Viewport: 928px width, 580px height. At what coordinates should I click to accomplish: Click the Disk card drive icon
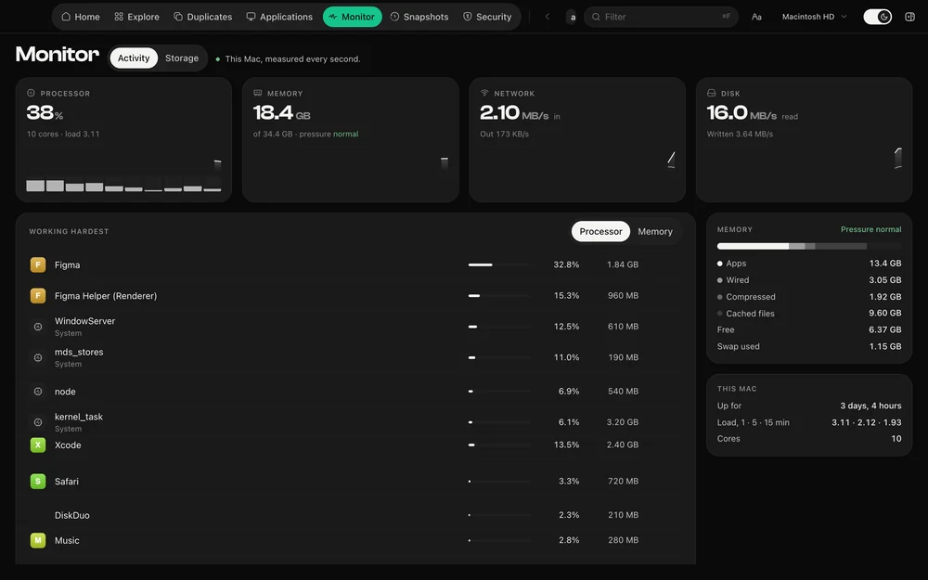[x=712, y=93]
